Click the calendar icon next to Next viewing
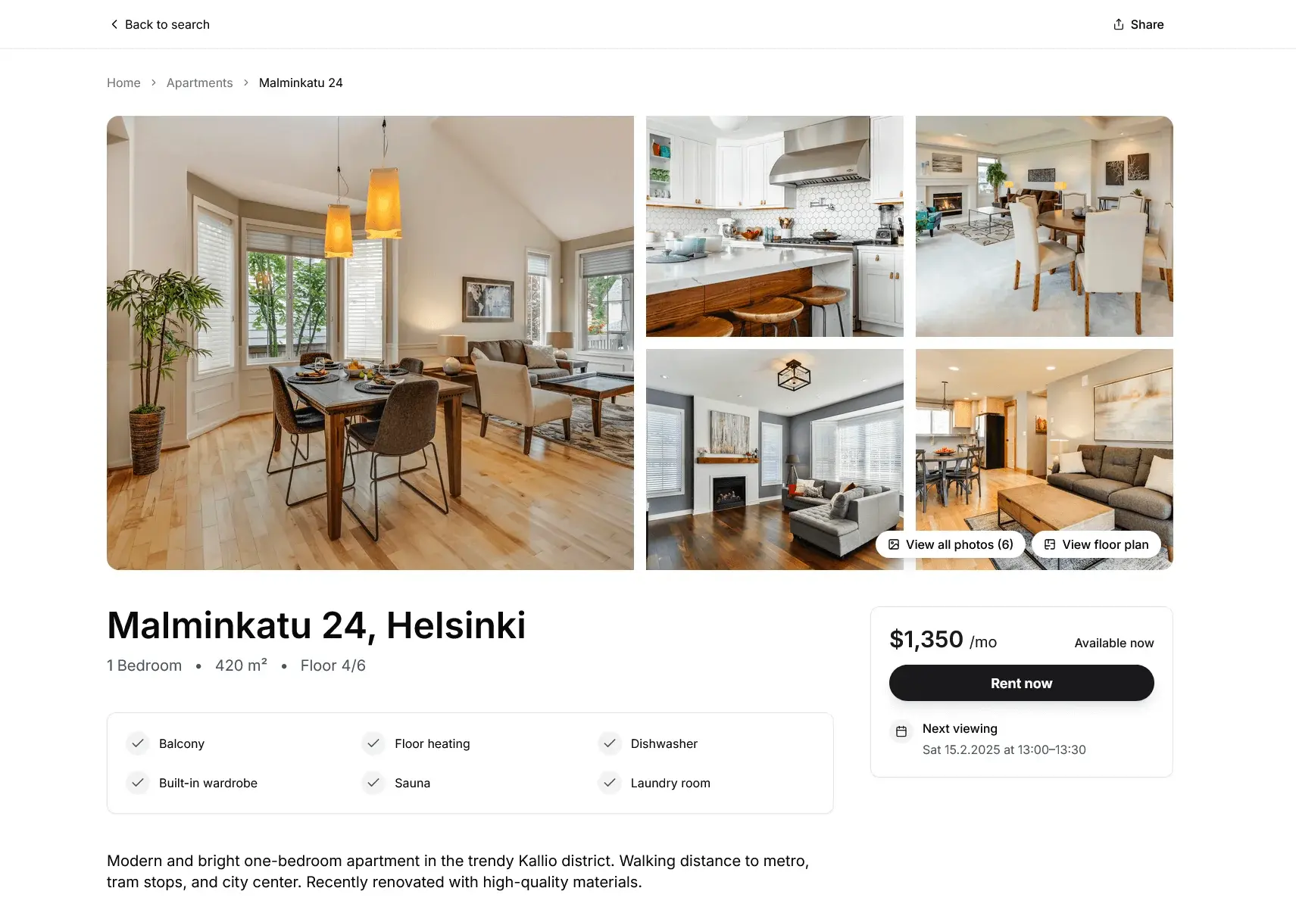Viewport: 1296px width, 913px height. 901,731
